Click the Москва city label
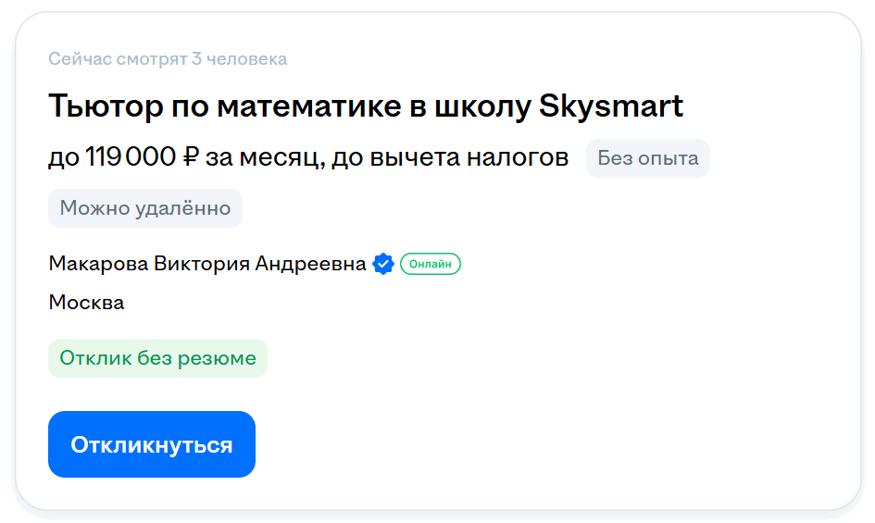Image resolution: width=875 pixels, height=523 pixels. pos(86,303)
